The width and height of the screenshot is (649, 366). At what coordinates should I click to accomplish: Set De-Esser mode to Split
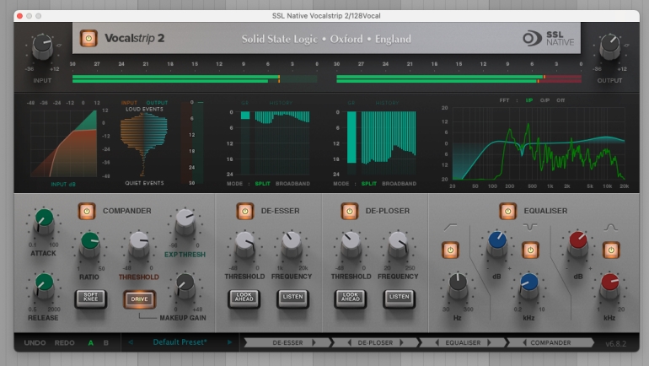click(262, 183)
